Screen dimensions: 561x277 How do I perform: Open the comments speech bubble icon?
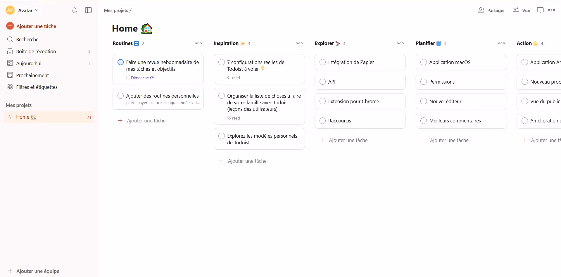coord(540,10)
